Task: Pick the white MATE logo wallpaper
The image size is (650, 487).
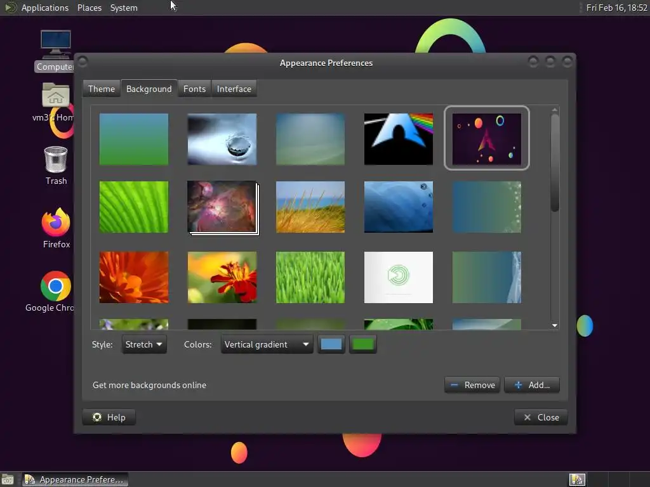Action: (x=399, y=277)
